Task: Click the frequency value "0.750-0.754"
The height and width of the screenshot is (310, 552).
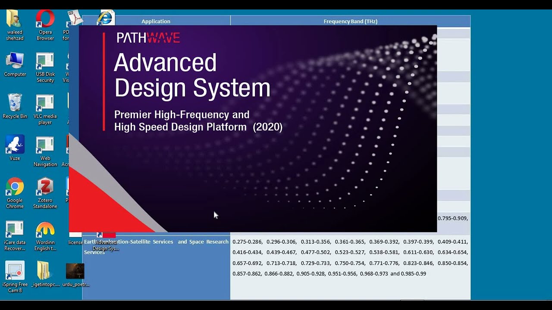Action: 350,263
